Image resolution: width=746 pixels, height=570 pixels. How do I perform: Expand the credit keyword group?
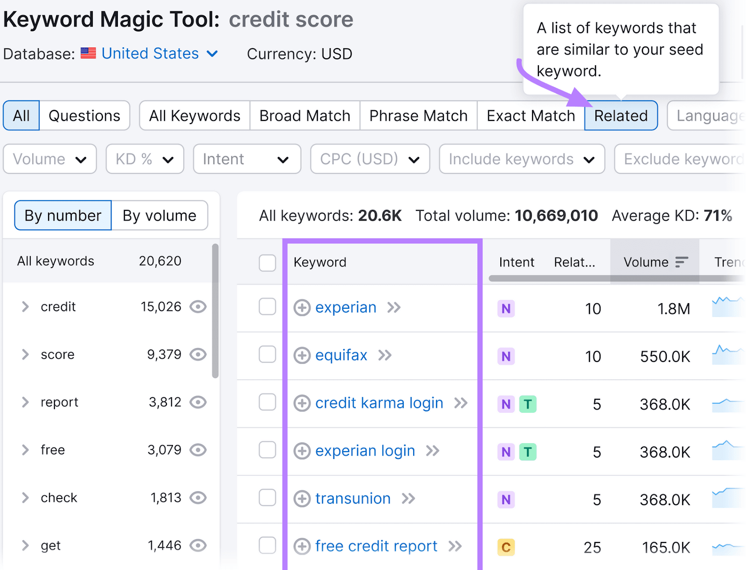coord(25,307)
